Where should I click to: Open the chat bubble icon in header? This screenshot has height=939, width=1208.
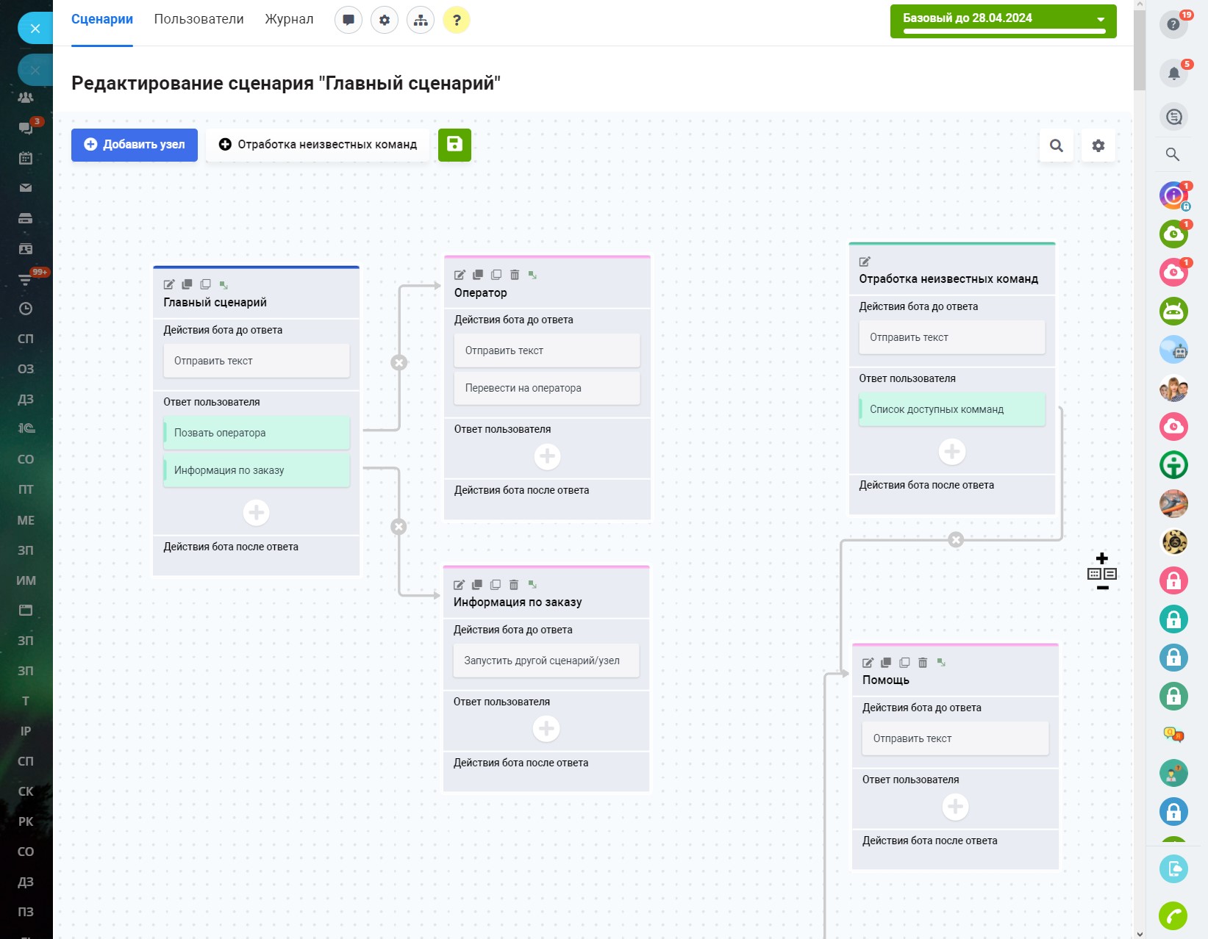click(349, 20)
